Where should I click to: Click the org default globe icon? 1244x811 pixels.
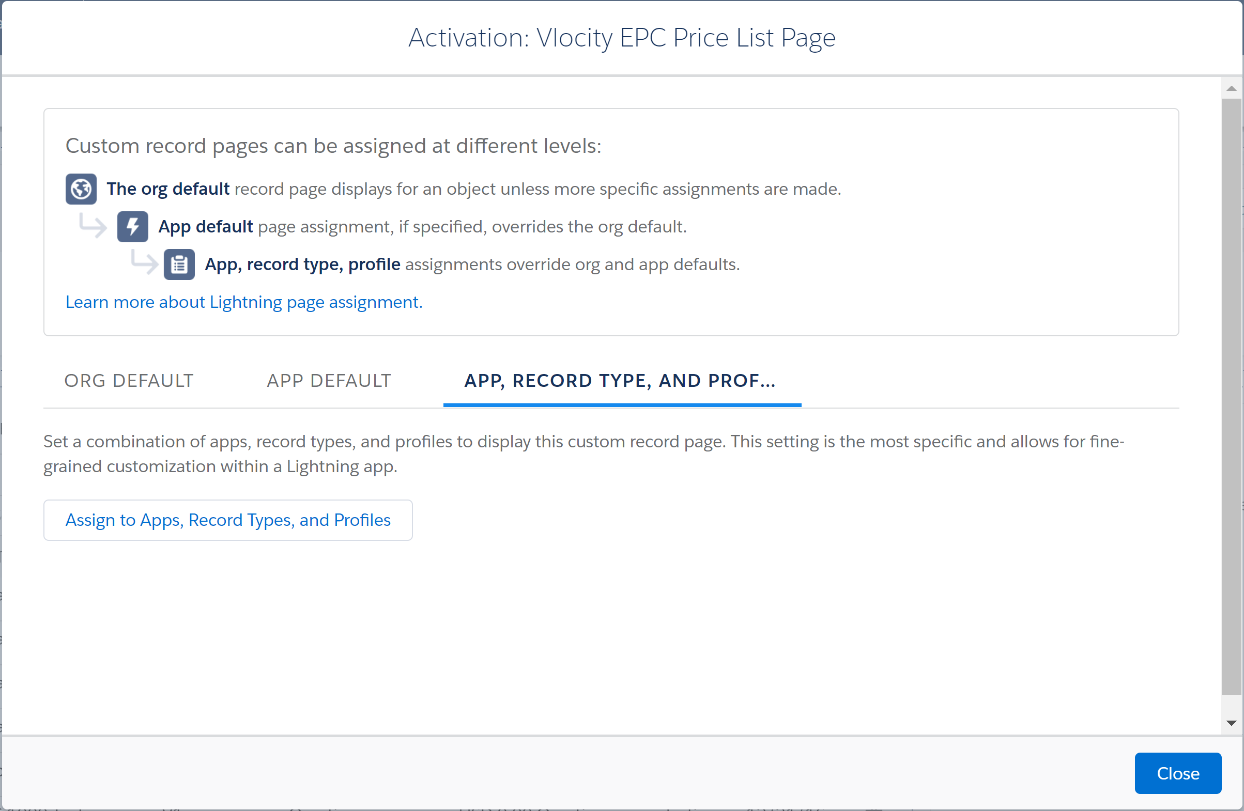tap(81, 189)
